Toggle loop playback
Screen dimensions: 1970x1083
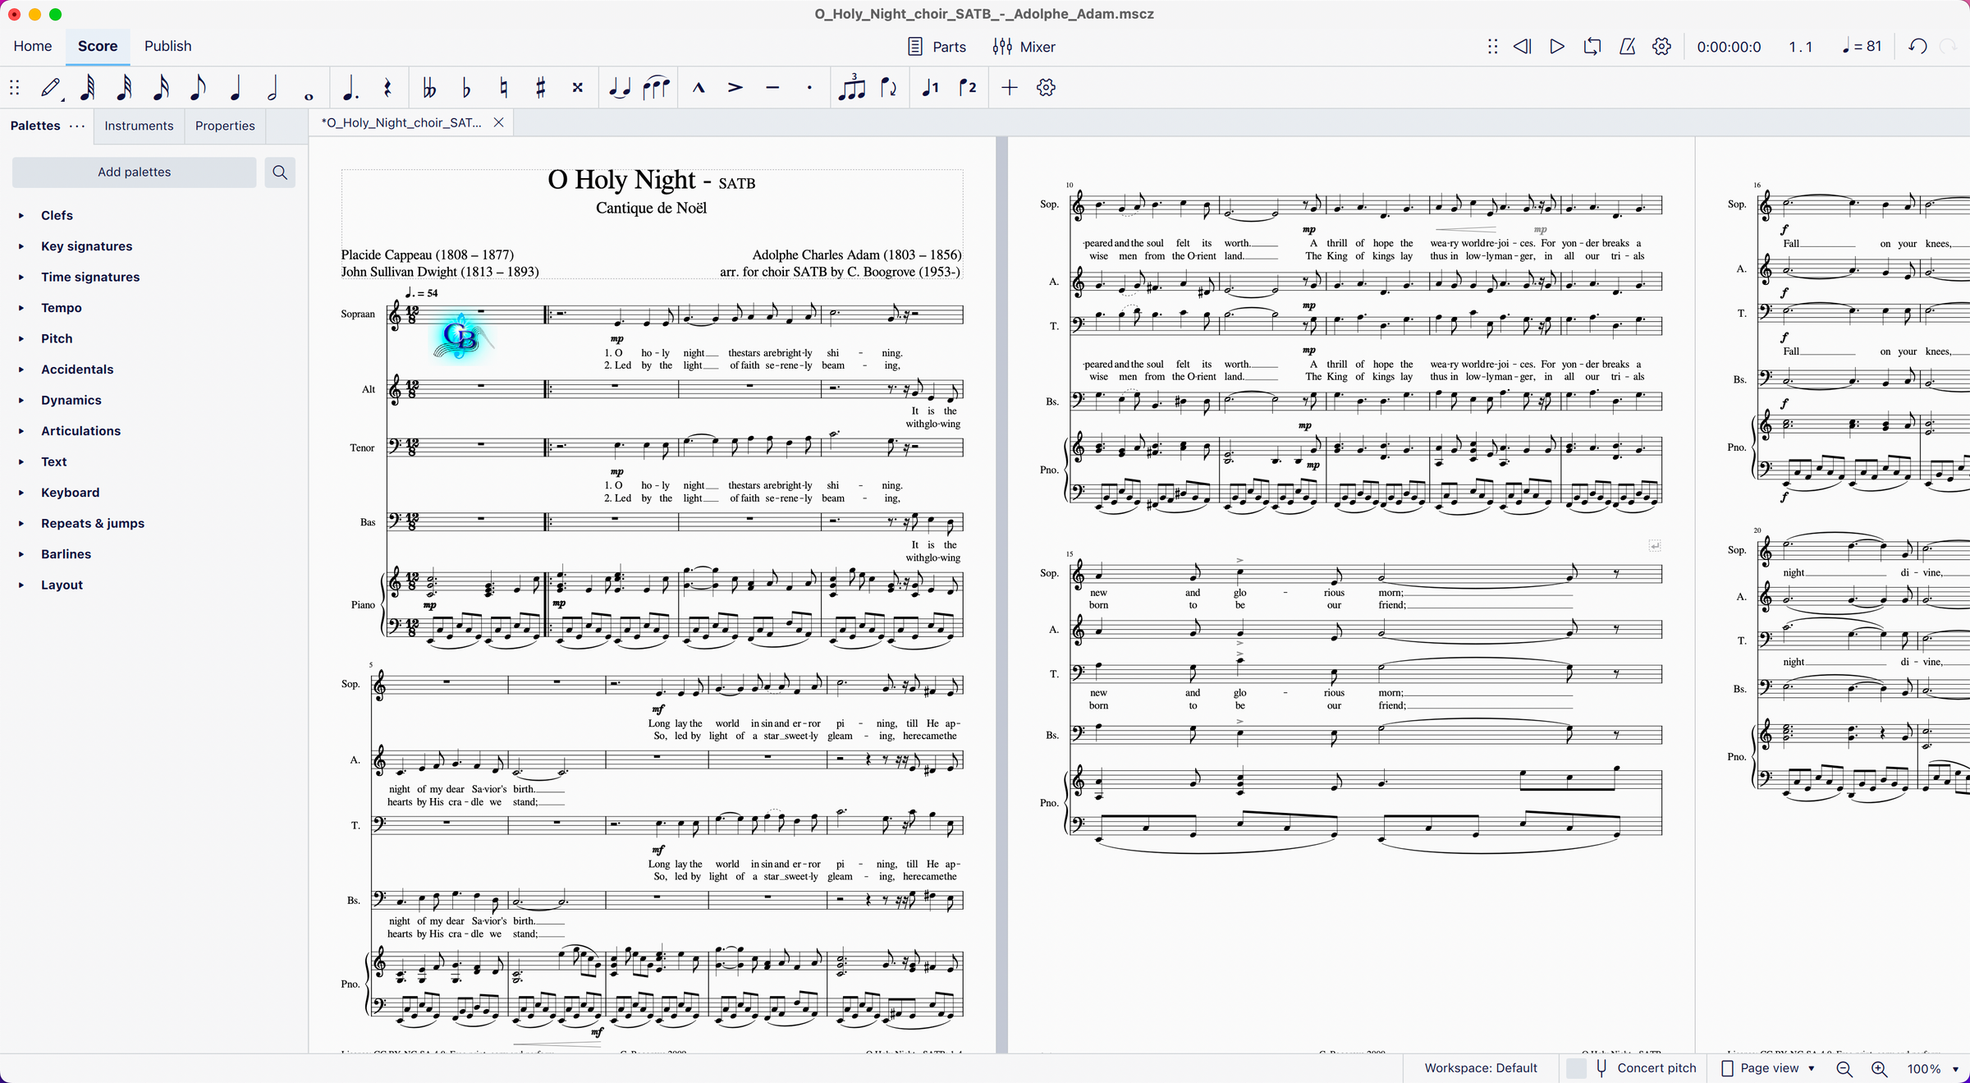tap(1592, 47)
